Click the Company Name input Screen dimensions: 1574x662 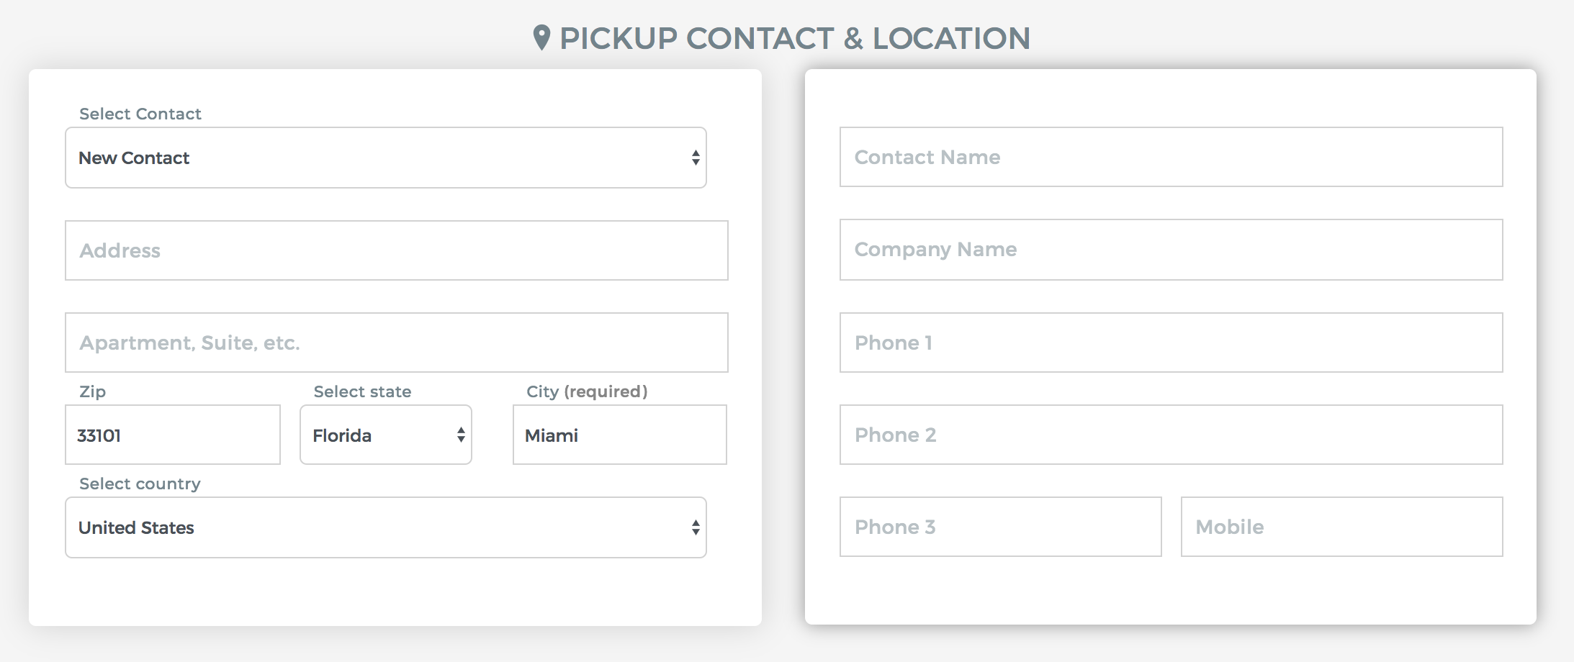pyautogui.click(x=1171, y=250)
